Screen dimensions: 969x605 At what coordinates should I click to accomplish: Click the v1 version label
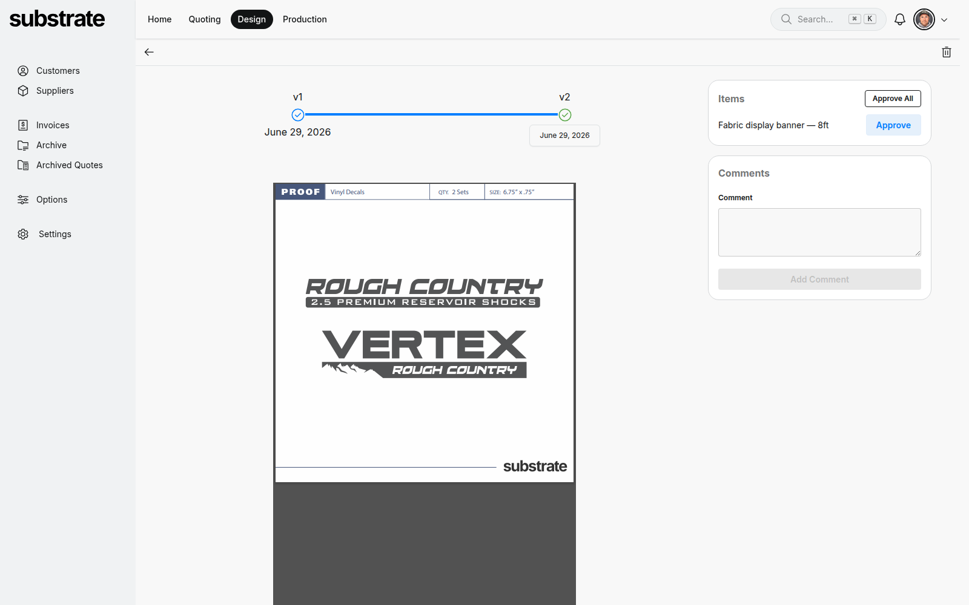298,97
